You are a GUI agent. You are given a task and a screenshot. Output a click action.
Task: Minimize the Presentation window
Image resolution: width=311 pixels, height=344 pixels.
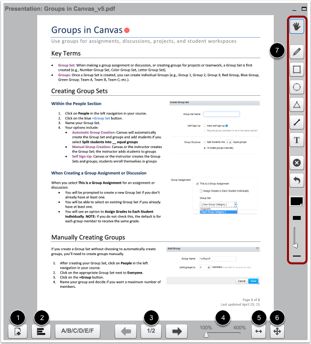pyautogui.click(x=294, y=9)
